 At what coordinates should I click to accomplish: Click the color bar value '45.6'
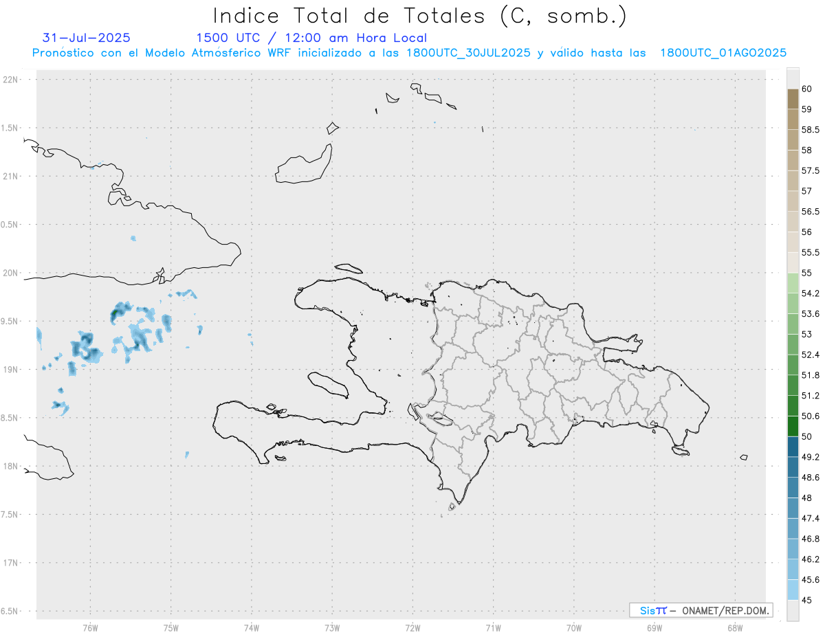810,580
